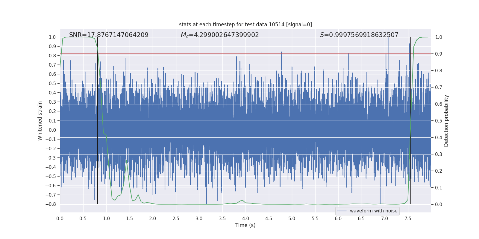Click the Detection probability tick label 0.7
Viewport: 479px width, 239px height.
[x=439, y=88]
